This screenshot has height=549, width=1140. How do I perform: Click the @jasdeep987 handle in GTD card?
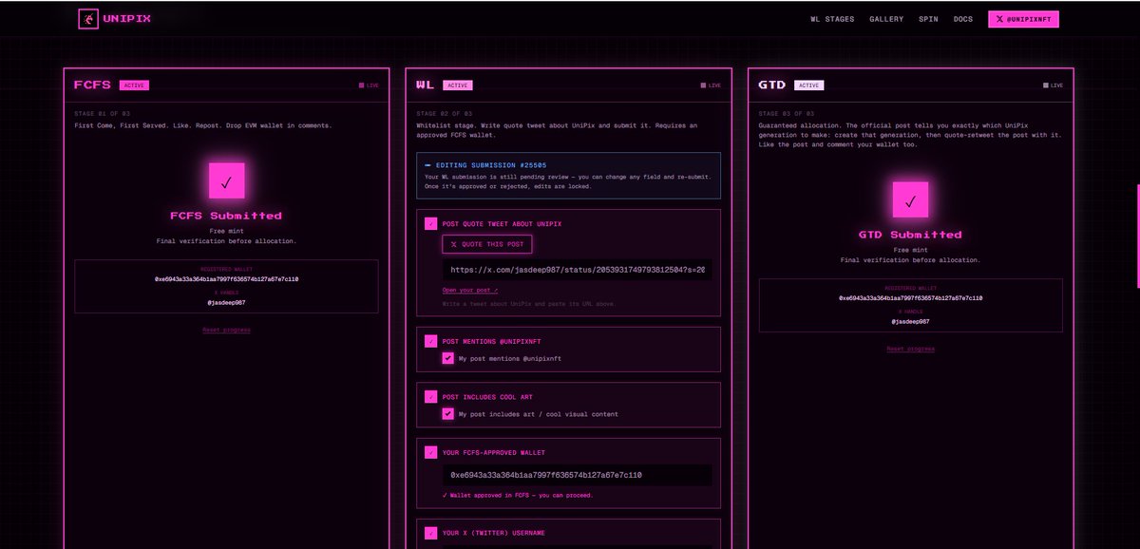pos(910,322)
